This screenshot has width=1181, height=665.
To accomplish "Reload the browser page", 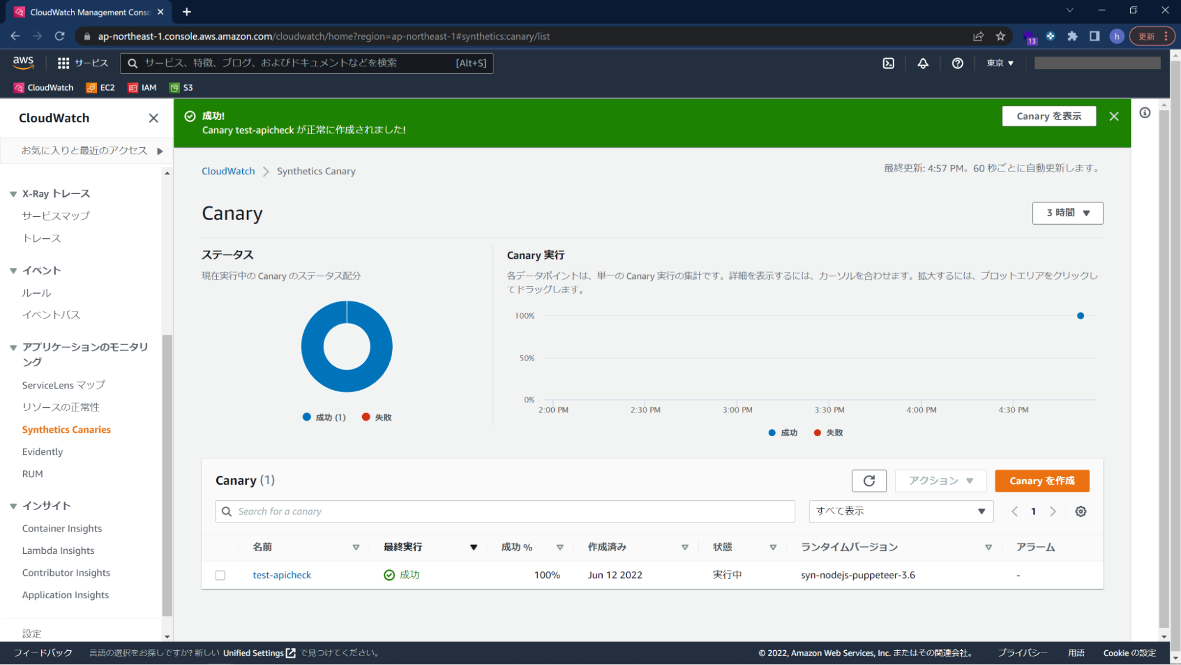I will [60, 37].
